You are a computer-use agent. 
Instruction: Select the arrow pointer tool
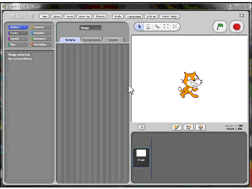click(x=140, y=27)
